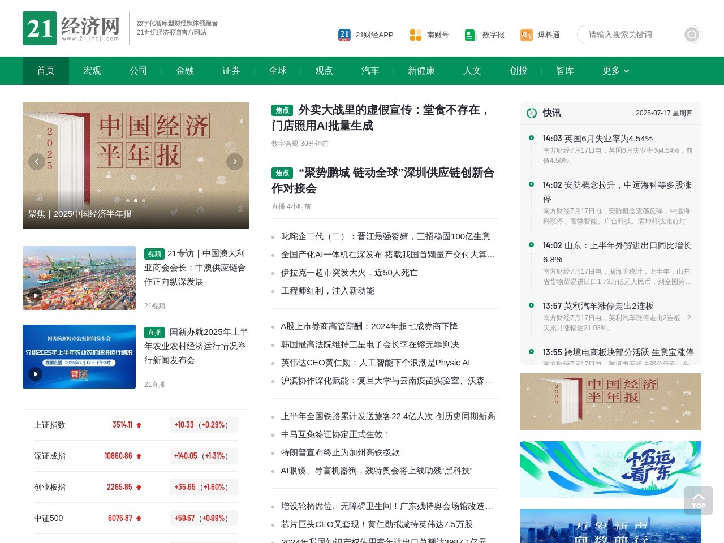Click the search input field
The width and height of the screenshot is (724, 543).
point(628,35)
